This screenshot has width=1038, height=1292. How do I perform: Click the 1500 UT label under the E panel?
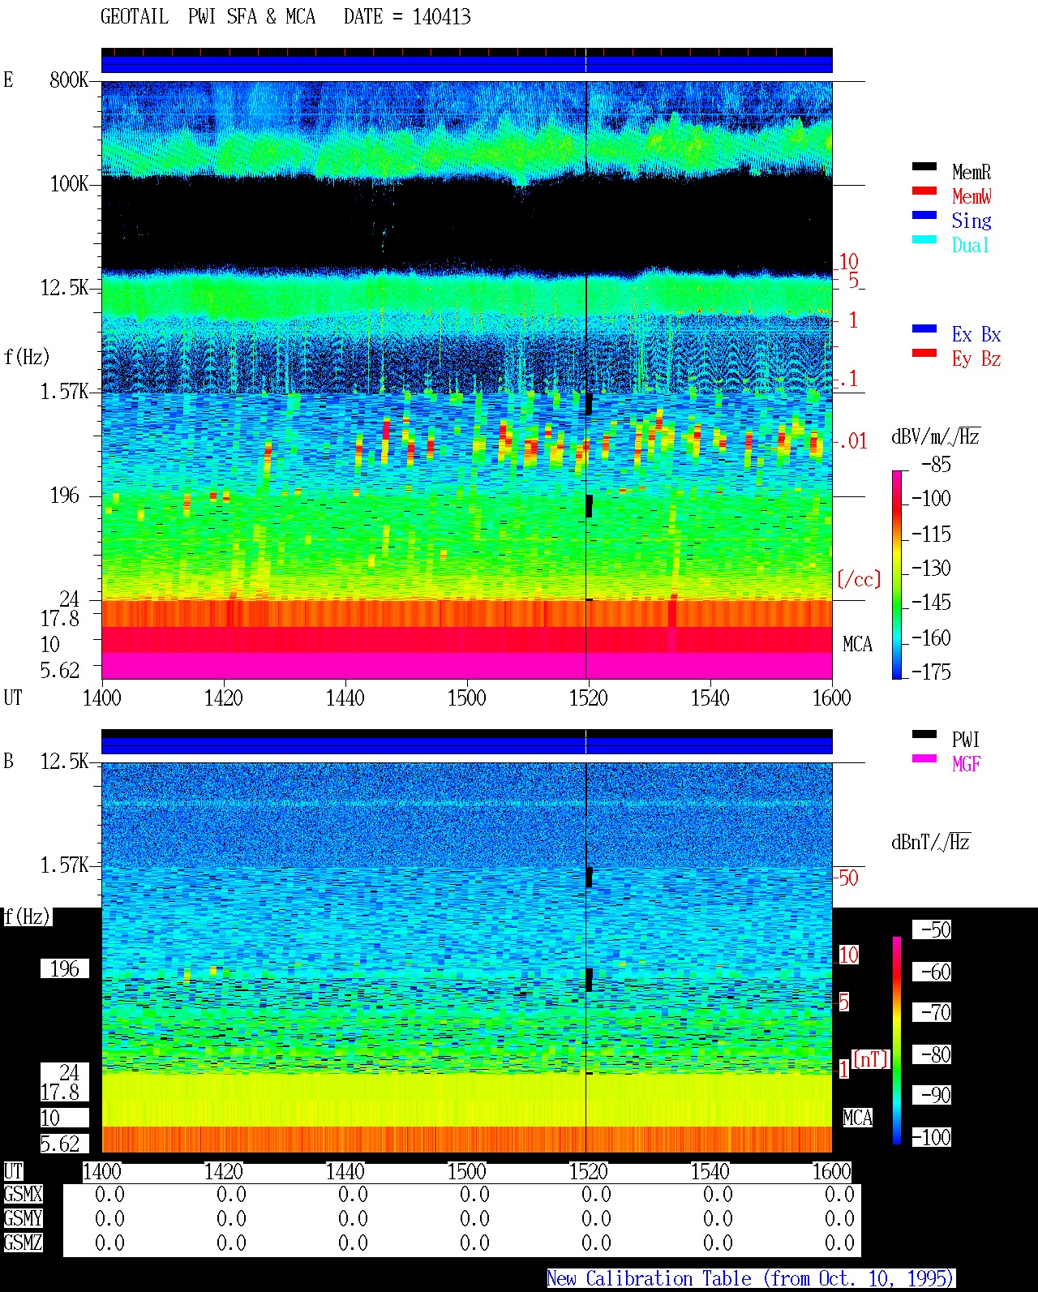[466, 698]
